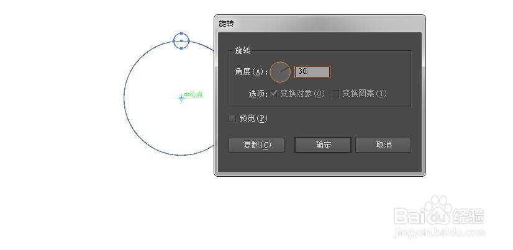This screenshot has height=250, width=513.
Task: Click the rotation angle dial
Action: (x=280, y=72)
